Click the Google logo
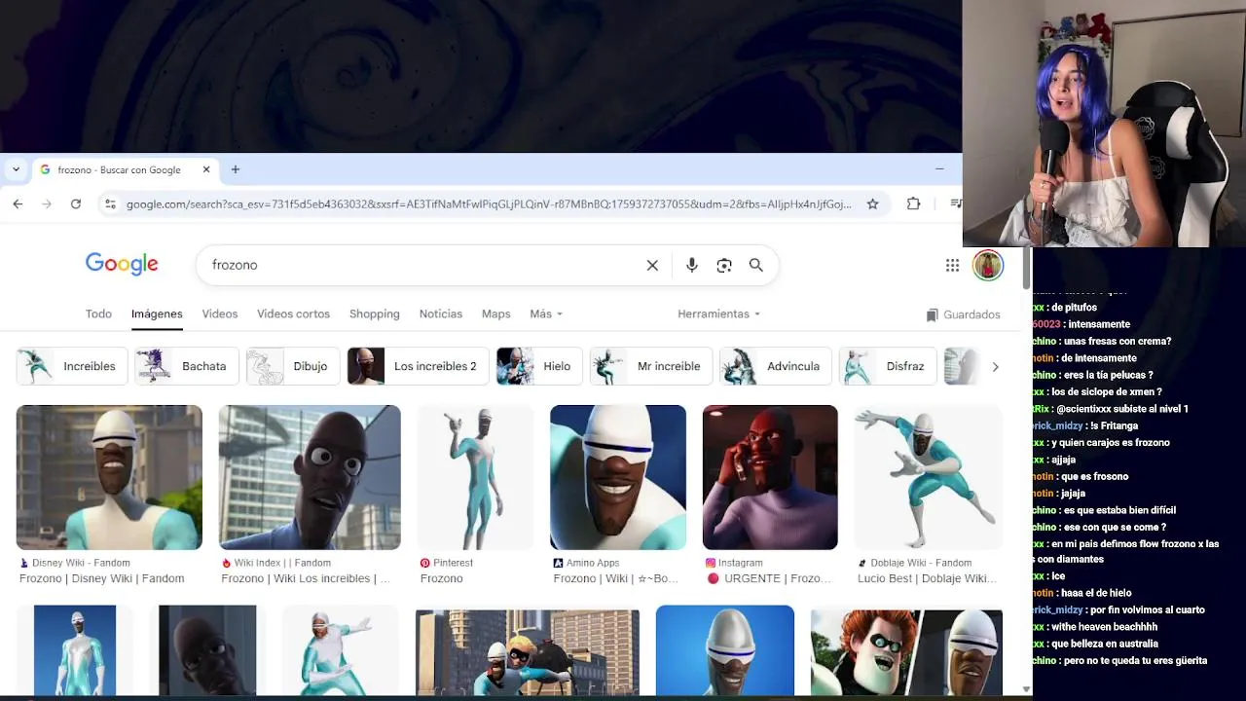The height and width of the screenshot is (701, 1246). pos(122,264)
